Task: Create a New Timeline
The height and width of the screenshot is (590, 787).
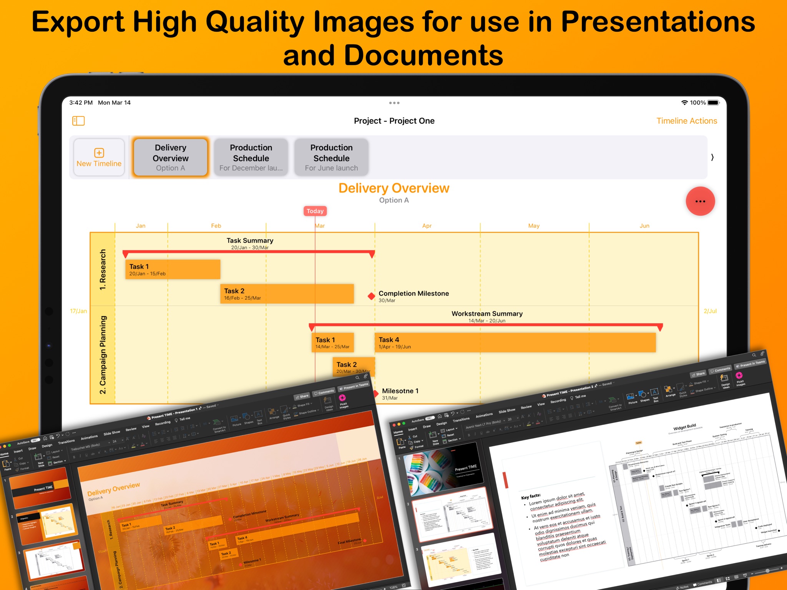Action: [x=99, y=157]
